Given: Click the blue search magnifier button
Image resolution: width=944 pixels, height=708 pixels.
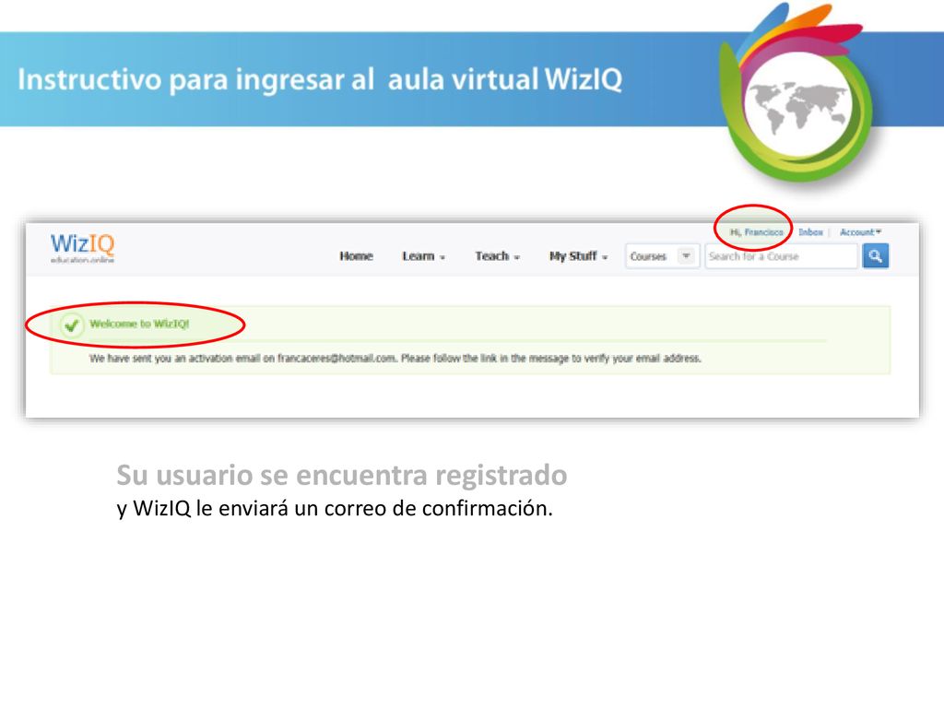Looking at the screenshot, I should (876, 256).
